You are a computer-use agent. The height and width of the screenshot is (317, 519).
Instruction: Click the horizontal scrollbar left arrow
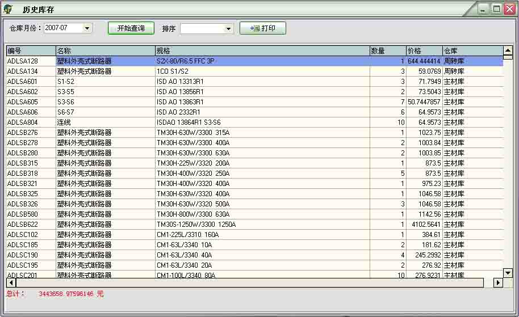click(x=11, y=282)
